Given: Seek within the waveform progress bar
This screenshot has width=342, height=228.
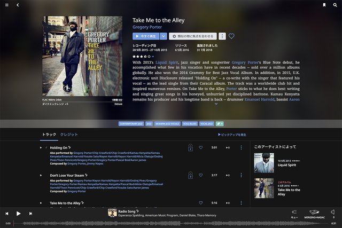Looking at the screenshot, I should [171, 223].
